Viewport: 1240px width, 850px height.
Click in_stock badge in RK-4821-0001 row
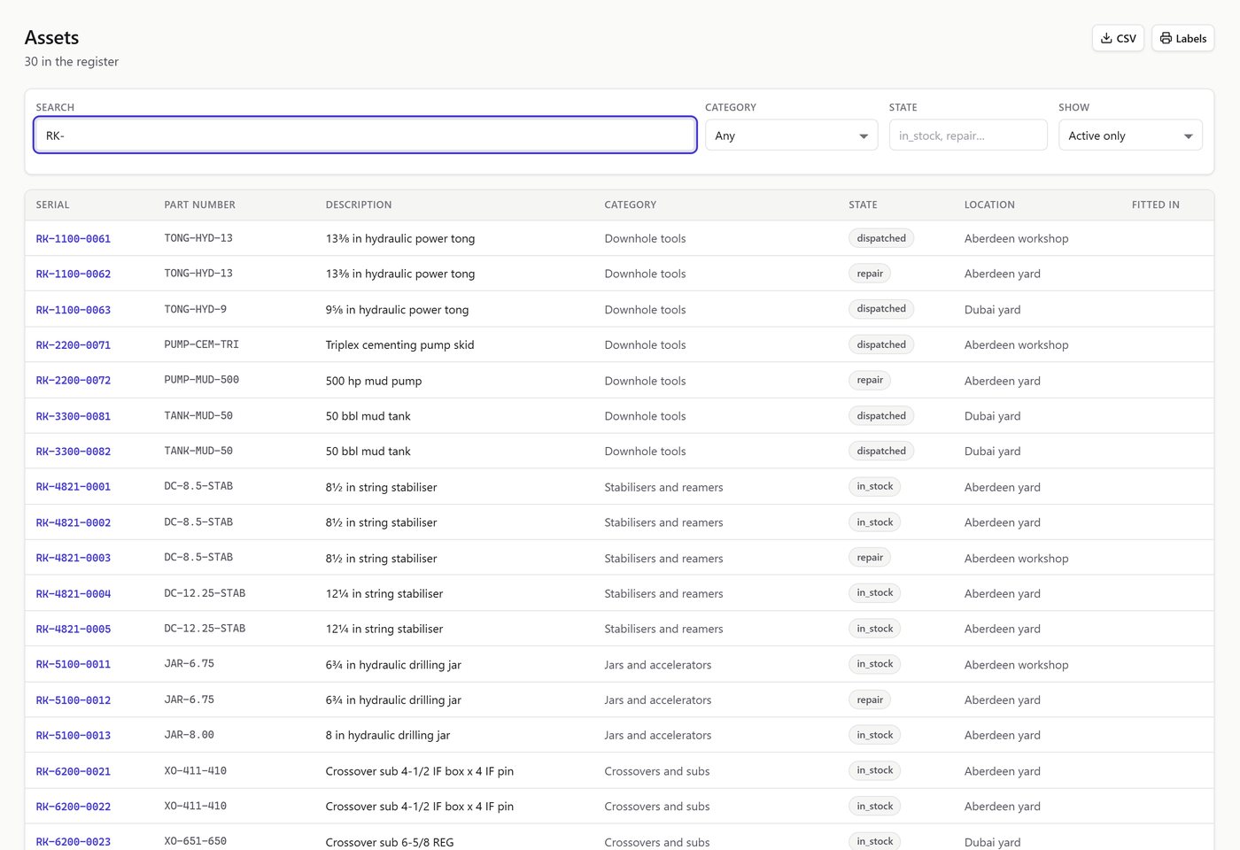point(875,486)
